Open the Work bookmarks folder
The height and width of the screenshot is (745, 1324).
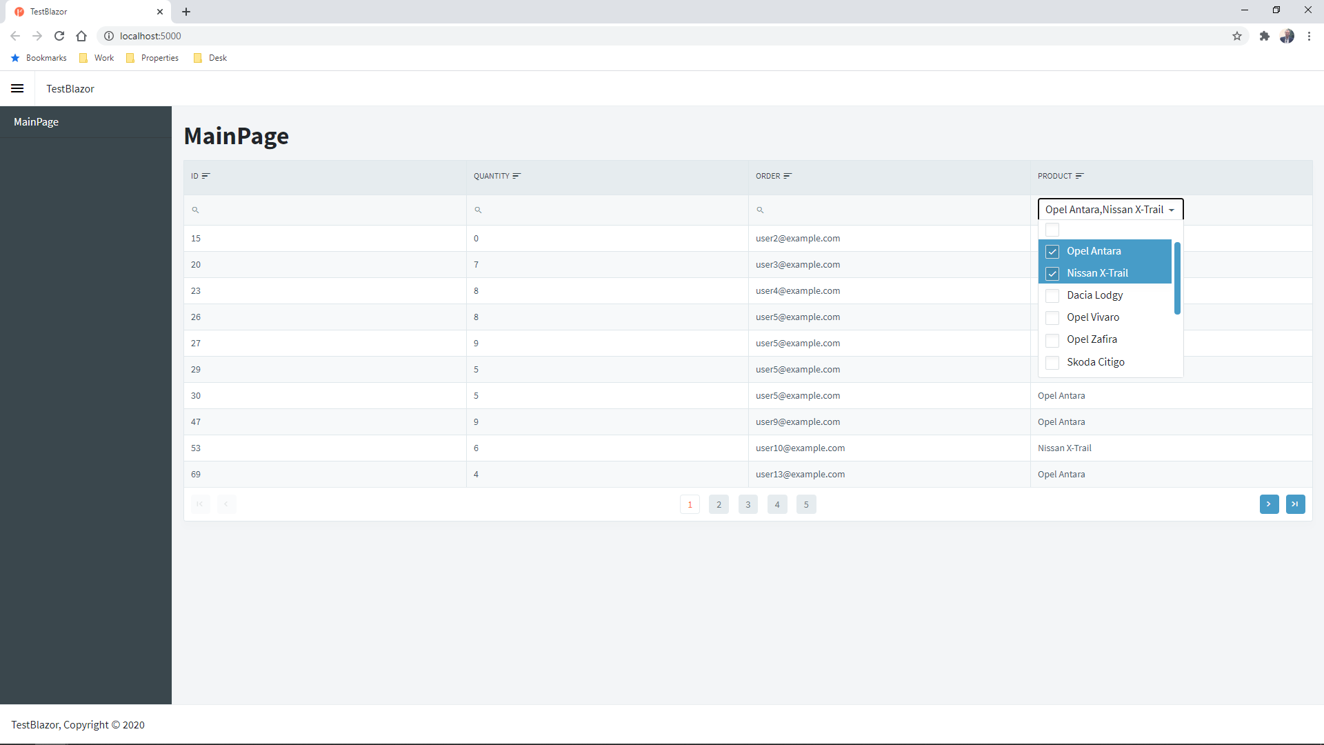click(x=97, y=58)
